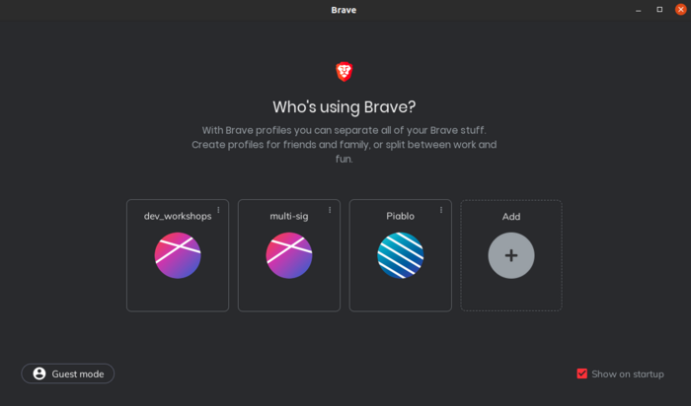Click the person icon in Guest mode
The width and height of the screenshot is (691, 406).
pyautogui.click(x=39, y=373)
